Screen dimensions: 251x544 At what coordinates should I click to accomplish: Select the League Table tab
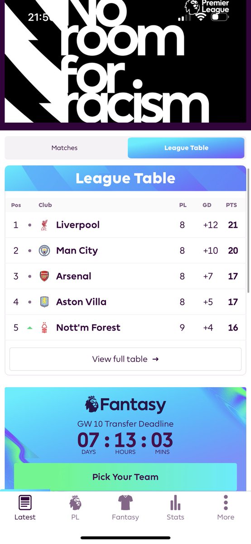(x=186, y=148)
